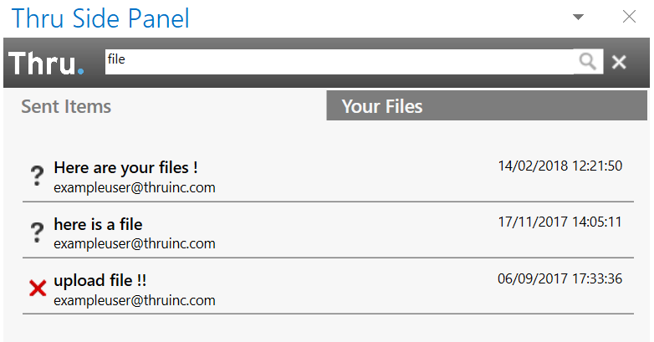Viewport: 654px width, 342px height.
Task: Switch to the Sent Items tab
Action: point(66,106)
